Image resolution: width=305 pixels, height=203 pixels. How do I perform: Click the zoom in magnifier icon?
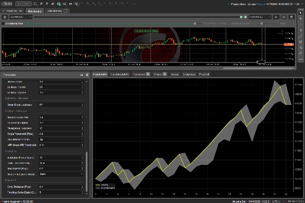tap(41, 4)
